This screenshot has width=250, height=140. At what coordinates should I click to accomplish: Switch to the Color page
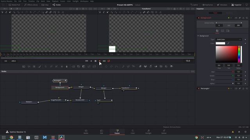[133, 132]
